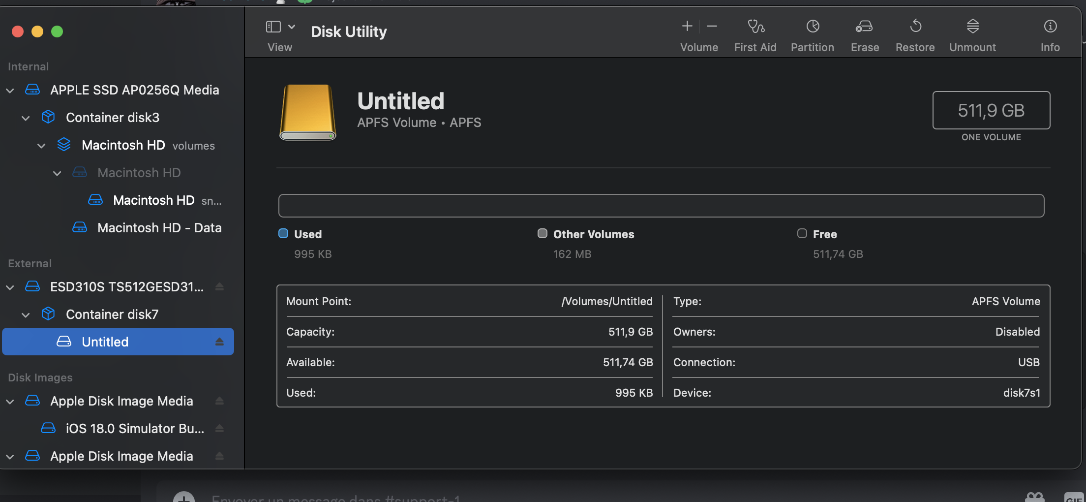Image resolution: width=1086 pixels, height=502 pixels.
Task: Click the disk7s1 device value
Action: tap(1022, 393)
